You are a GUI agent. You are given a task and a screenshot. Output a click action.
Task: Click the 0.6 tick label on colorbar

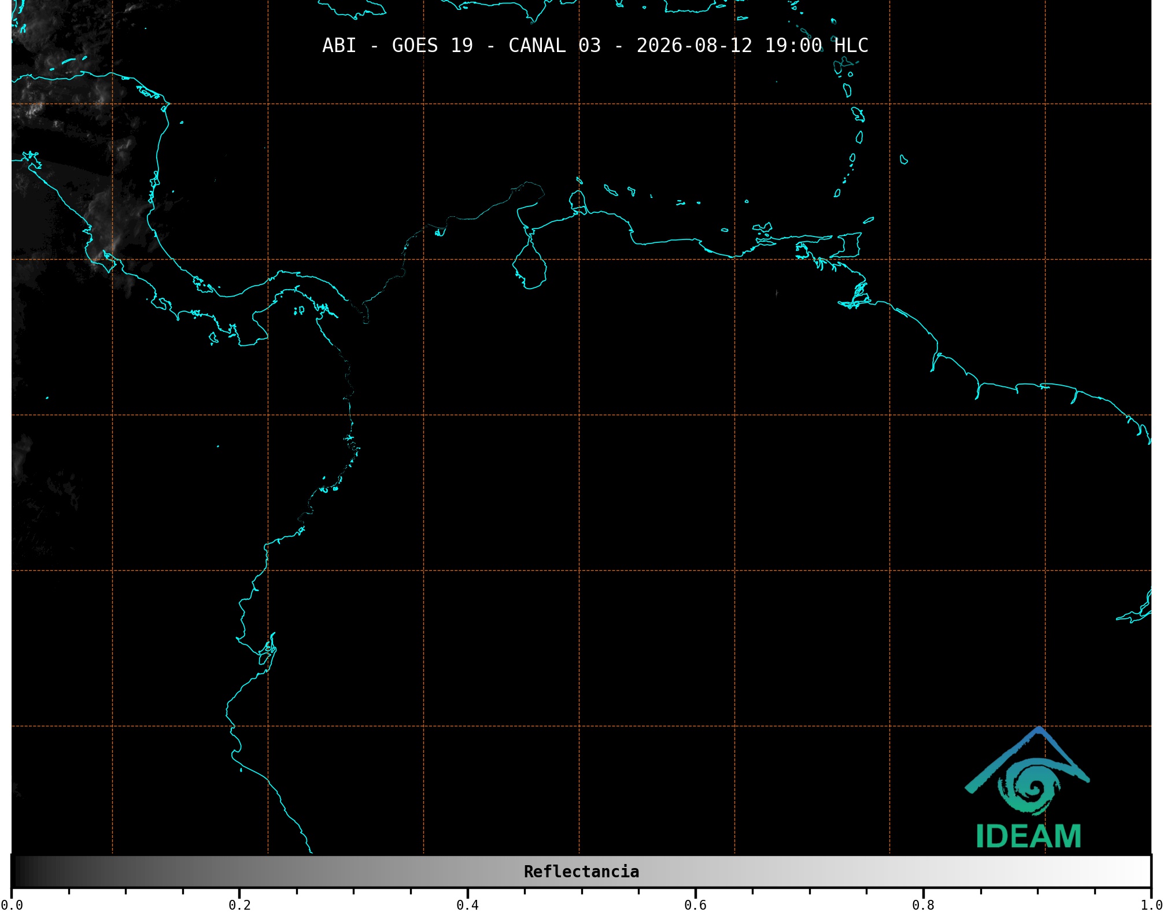pyautogui.click(x=695, y=905)
